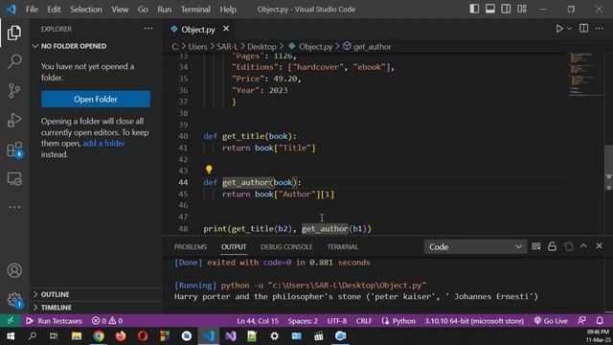The image size is (613, 345).
Task: Select Python interpreter 3.10.10 64-bit
Action: point(474,321)
